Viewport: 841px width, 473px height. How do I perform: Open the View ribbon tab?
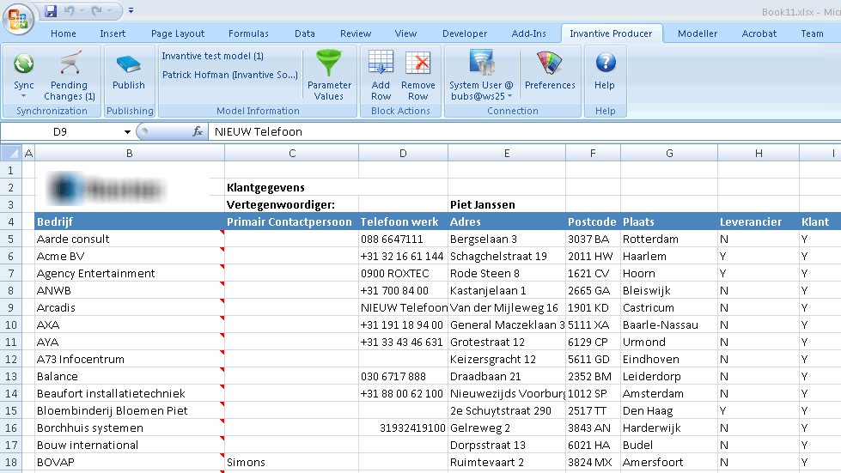tap(405, 33)
